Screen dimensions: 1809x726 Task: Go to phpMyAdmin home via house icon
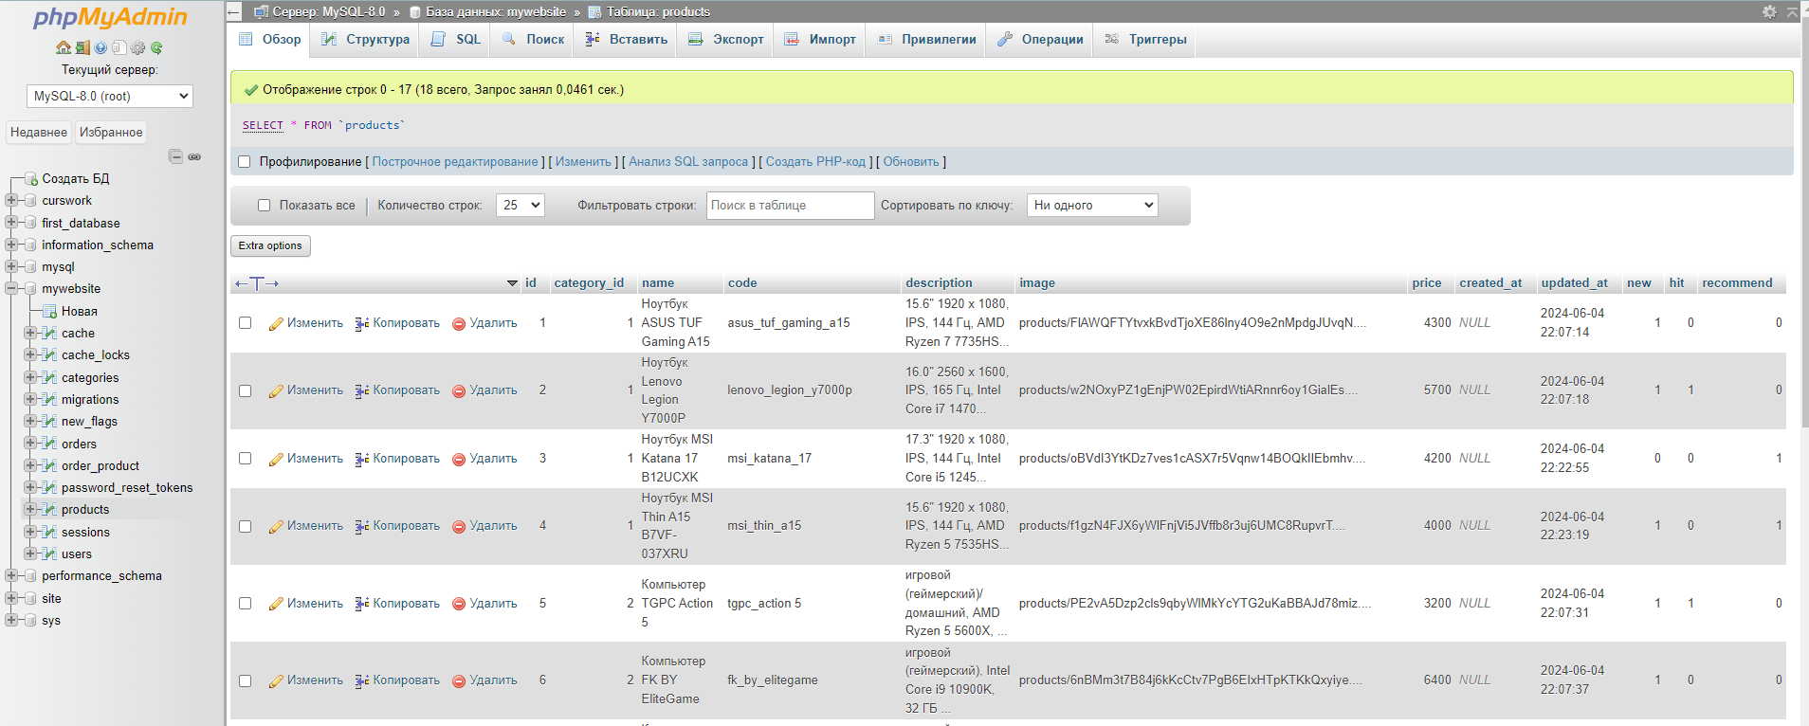pos(64,47)
